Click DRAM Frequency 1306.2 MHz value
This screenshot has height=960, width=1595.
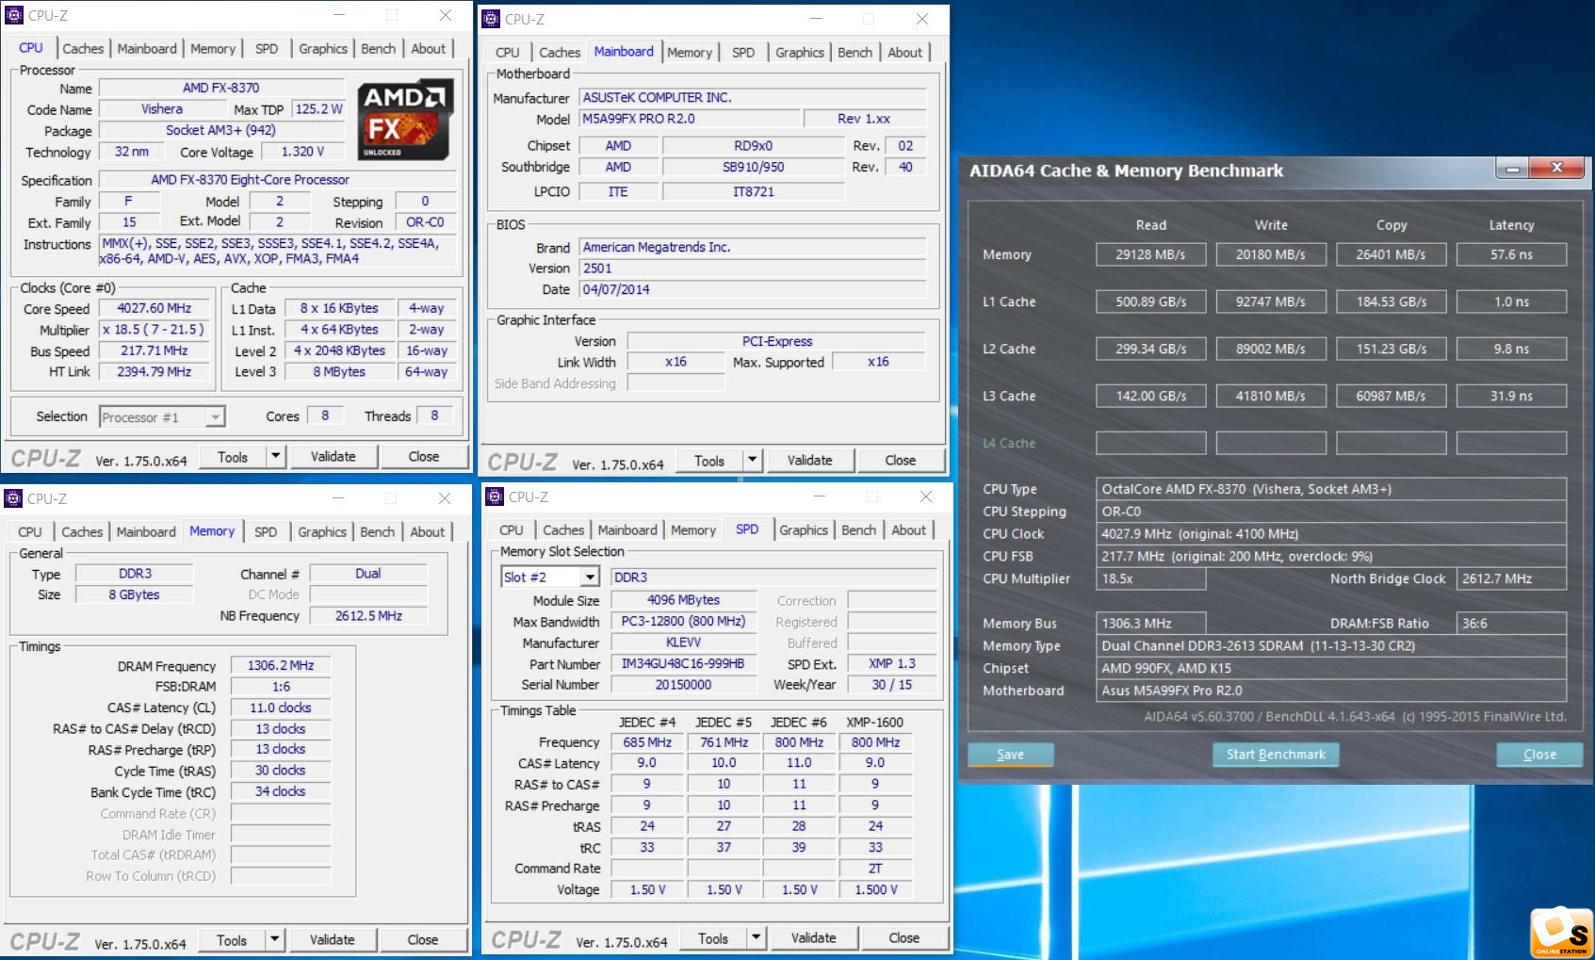click(x=281, y=665)
